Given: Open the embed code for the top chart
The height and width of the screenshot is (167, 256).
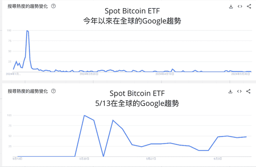Looking at the screenshot, I should 240,6.
